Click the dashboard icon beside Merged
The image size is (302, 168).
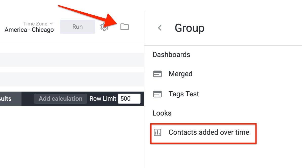(157, 74)
